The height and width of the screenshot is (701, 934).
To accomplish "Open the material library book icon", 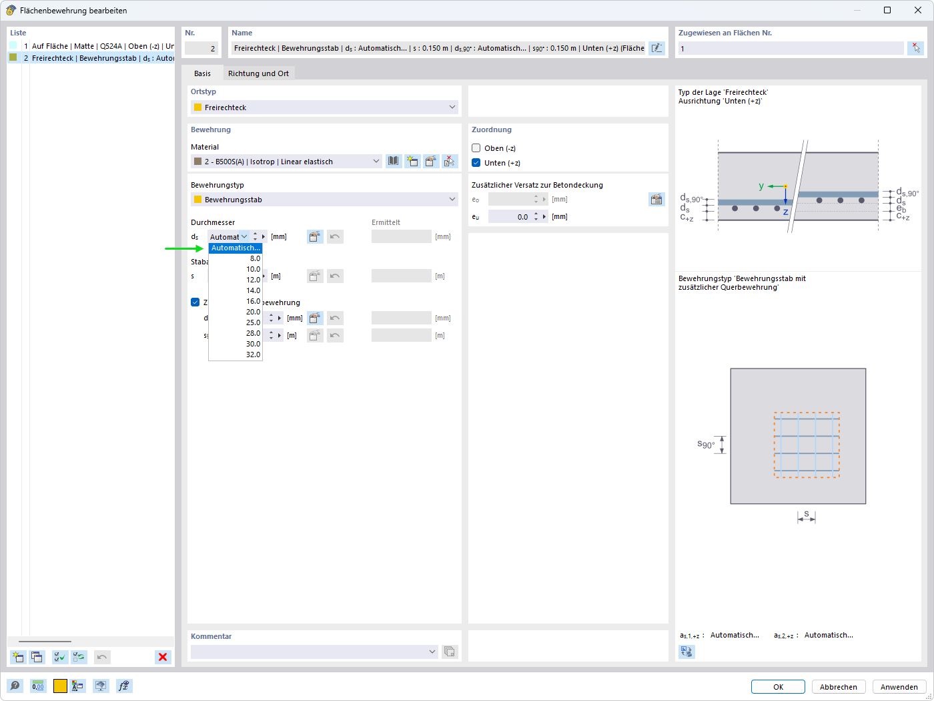I will [394, 161].
